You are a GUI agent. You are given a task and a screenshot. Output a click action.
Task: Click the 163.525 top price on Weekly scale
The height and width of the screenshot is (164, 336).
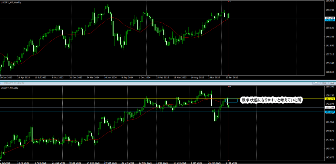pyautogui.click(x=330, y=2)
